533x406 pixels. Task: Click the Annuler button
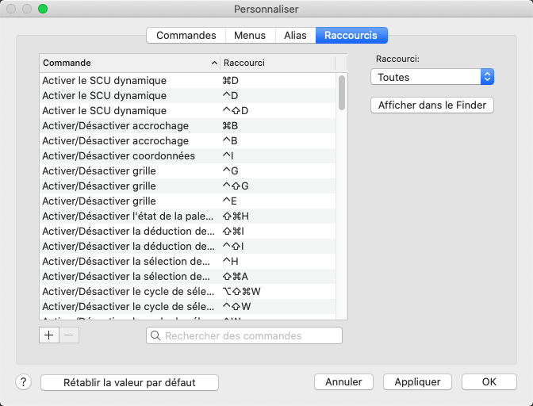(343, 381)
